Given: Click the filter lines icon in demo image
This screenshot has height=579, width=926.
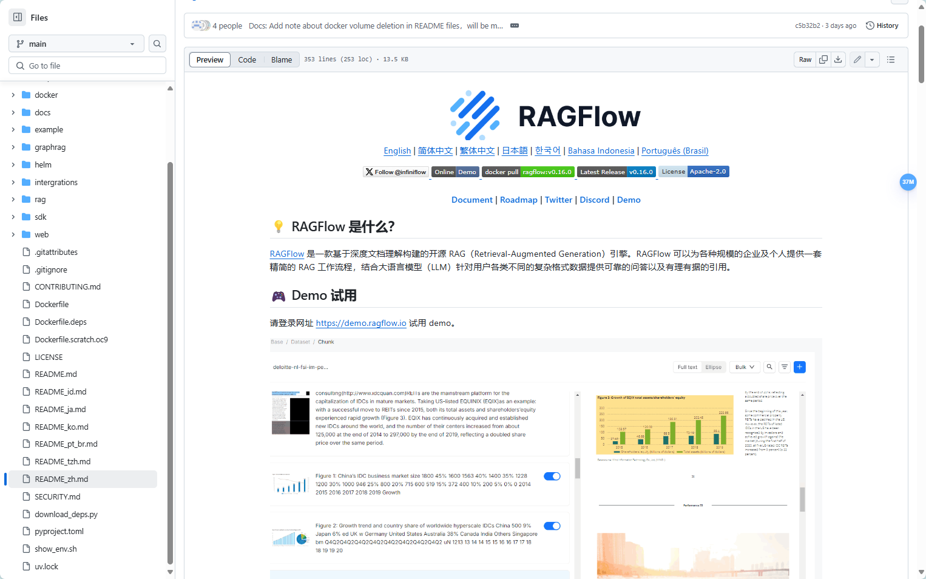Looking at the screenshot, I should tap(785, 367).
